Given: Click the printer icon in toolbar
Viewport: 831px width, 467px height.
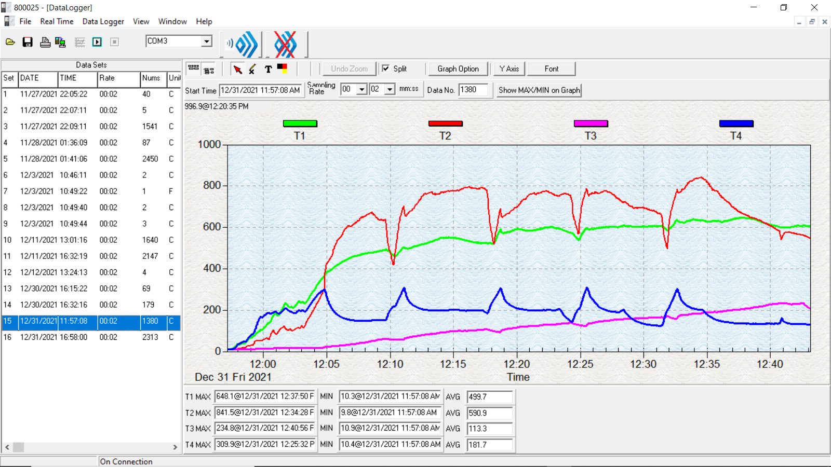Looking at the screenshot, I should 45,42.
